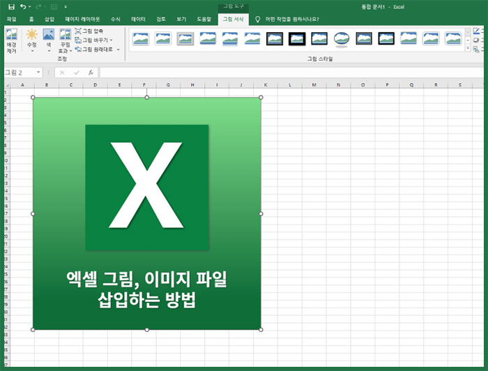The width and height of the screenshot is (488, 371).
Task: Show next row of picture styles gallery
Action: (468, 40)
